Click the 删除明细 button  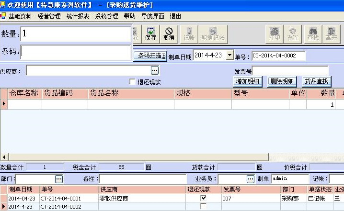point(282,81)
